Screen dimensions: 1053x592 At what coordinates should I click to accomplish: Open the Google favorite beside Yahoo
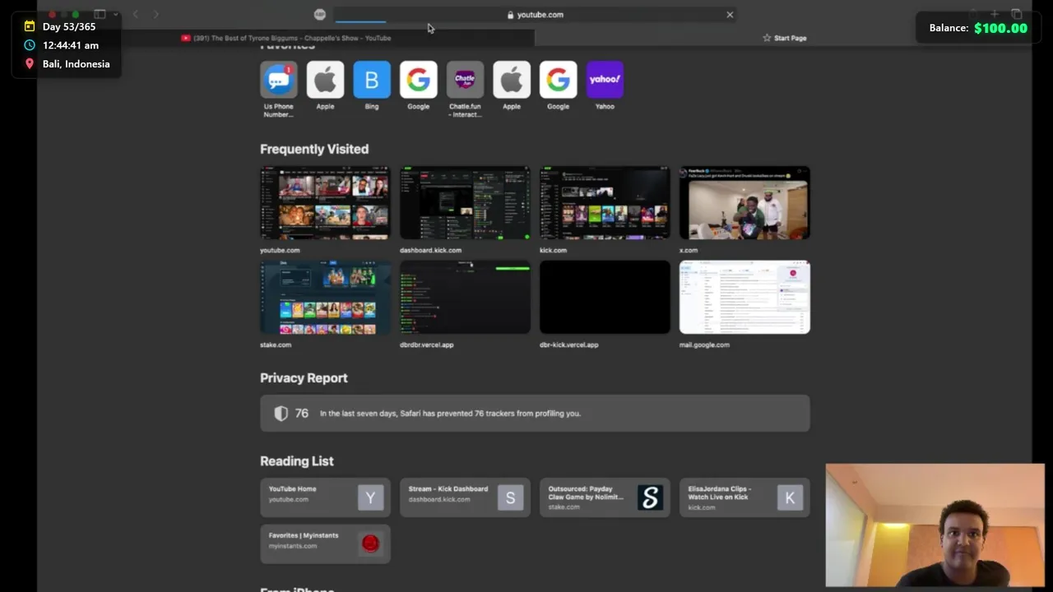[x=558, y=80]
